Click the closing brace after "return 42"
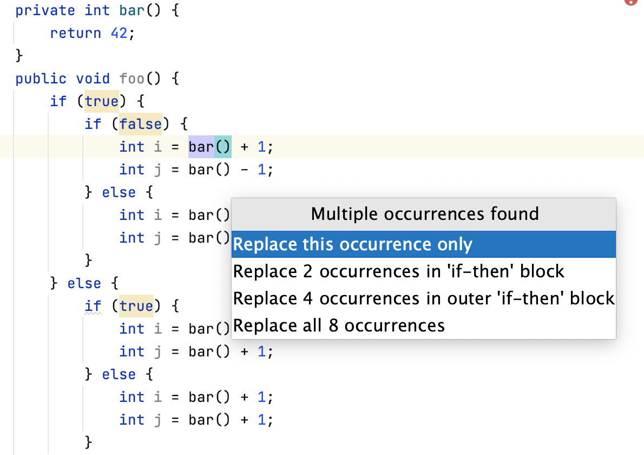This screenshot has height=455, width=644. tap(19, 56)
